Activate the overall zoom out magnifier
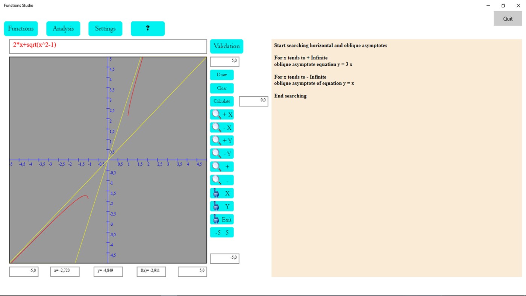Viewport: 526px width, 296px height. 221,180
